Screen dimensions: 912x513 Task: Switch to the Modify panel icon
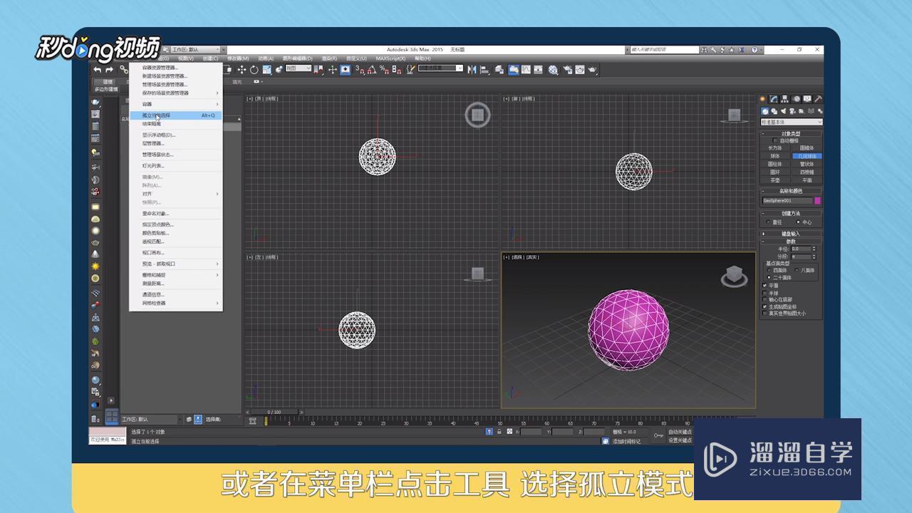(x=772, y=98)
